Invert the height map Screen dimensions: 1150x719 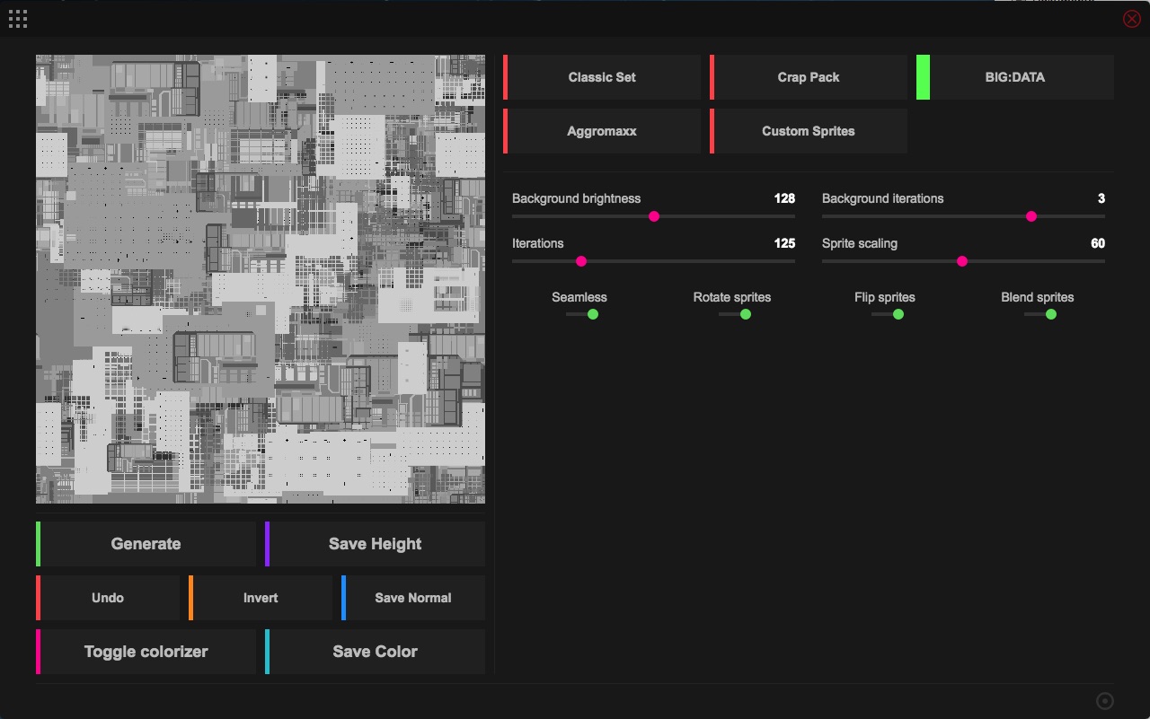click(x=261, y=598)
